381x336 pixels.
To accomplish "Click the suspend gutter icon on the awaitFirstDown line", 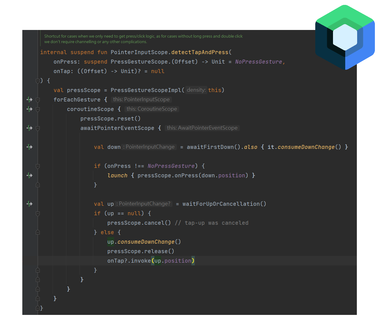I will (x=29, y=147).
